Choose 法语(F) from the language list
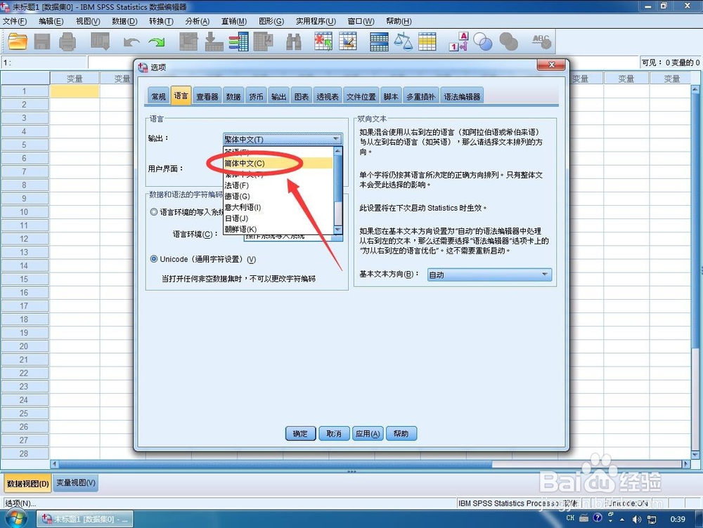This screenshot has width=703, height=528. [278, 185]
